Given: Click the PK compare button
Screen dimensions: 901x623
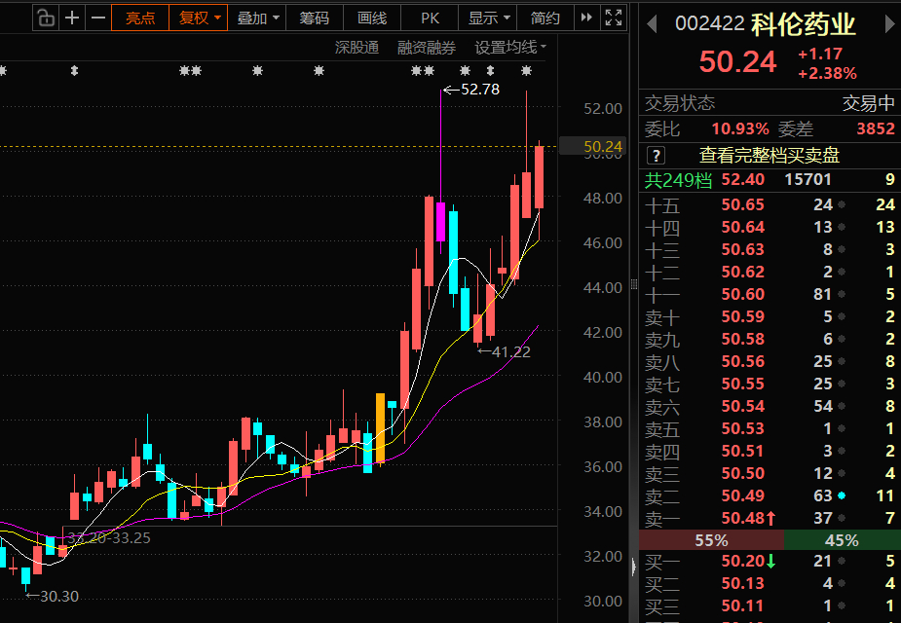Looking at the screenshot, I should (x=430, y=18).
